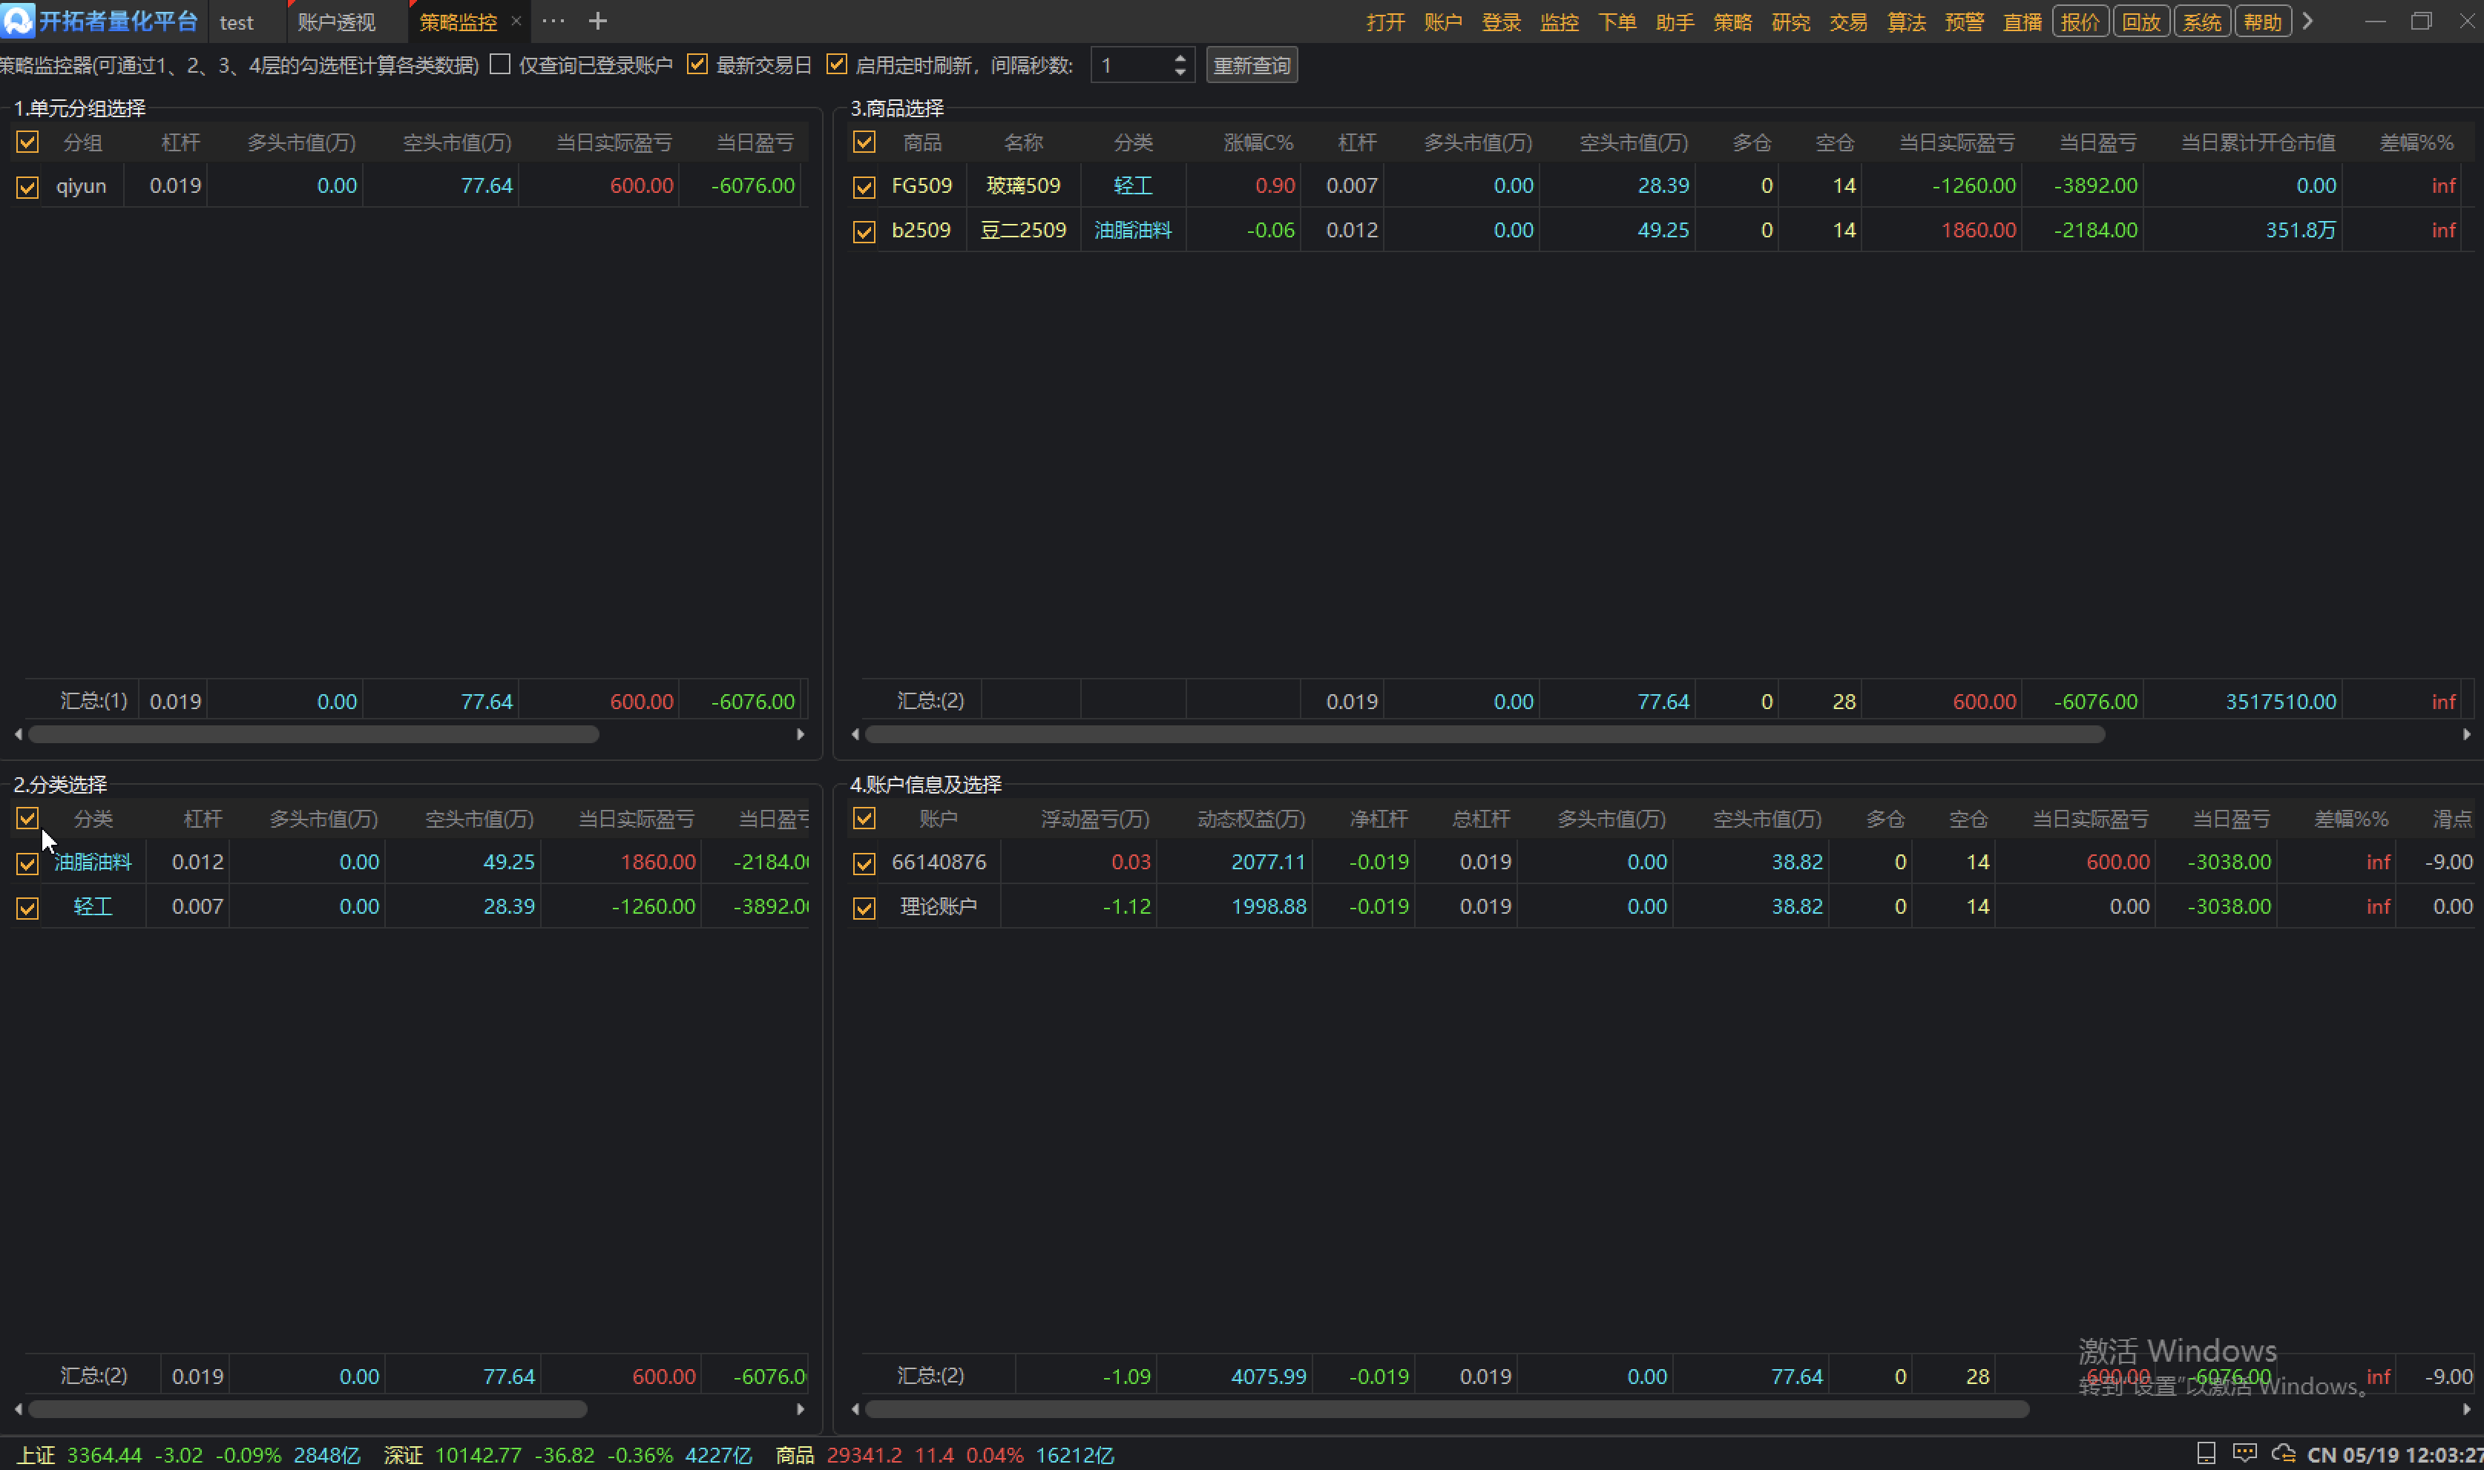
Task: Switch to the 账户透视 tab
Action: [x=337, y=22]
